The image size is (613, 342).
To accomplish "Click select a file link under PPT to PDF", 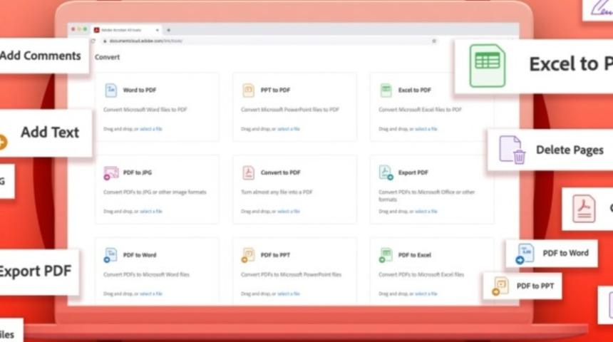I will (x=289, y=129).
